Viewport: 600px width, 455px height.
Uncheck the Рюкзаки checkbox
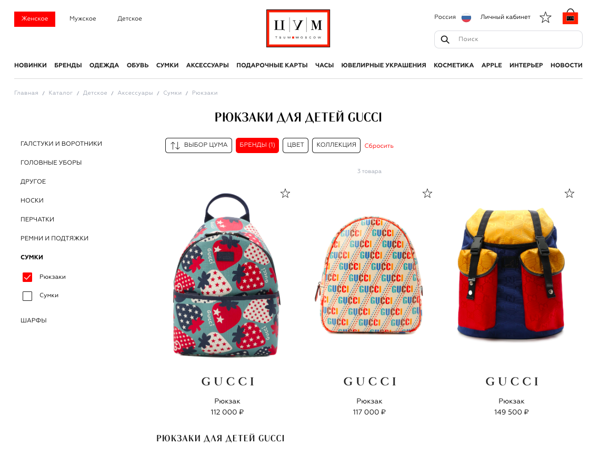pos(27,277)
